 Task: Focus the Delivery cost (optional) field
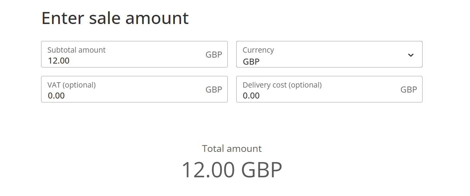tap(319, 95)
